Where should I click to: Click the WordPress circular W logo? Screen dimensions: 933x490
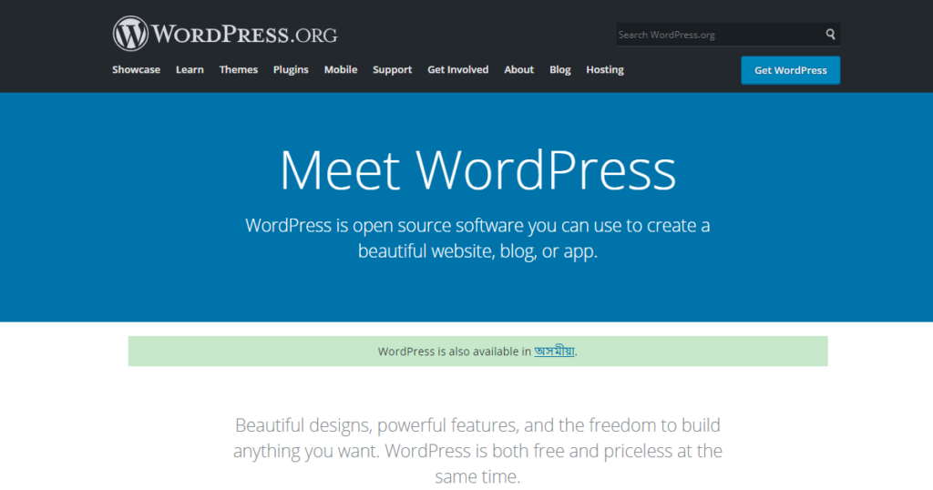pos(130,35)
